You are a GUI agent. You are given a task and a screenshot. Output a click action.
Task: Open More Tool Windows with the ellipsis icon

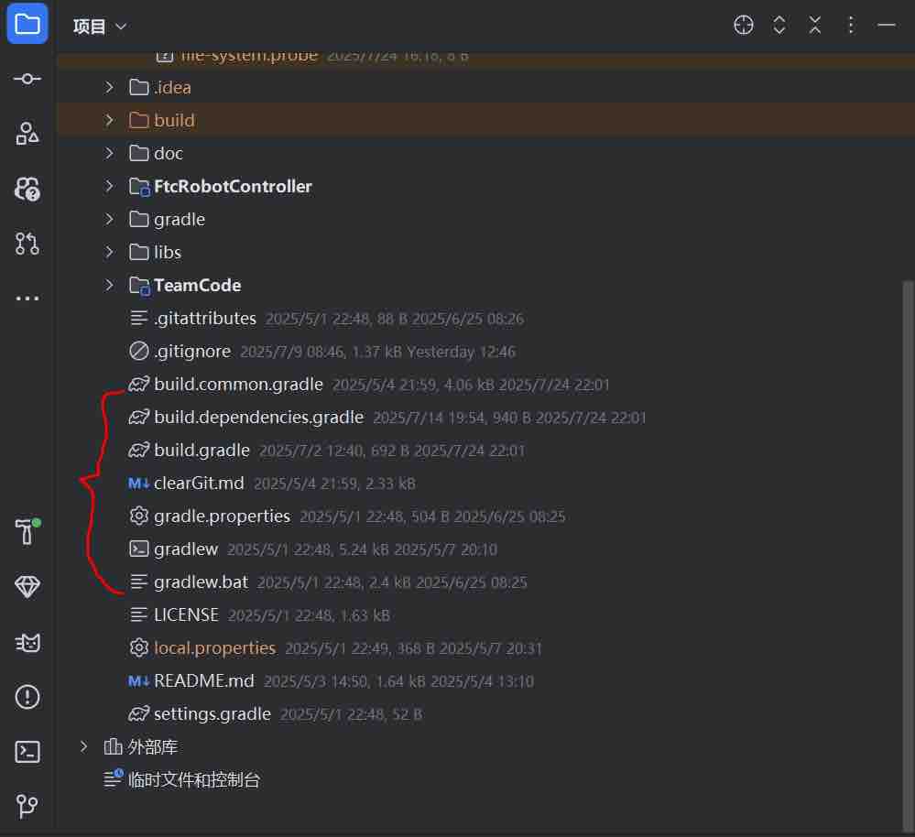pos(27,299)
